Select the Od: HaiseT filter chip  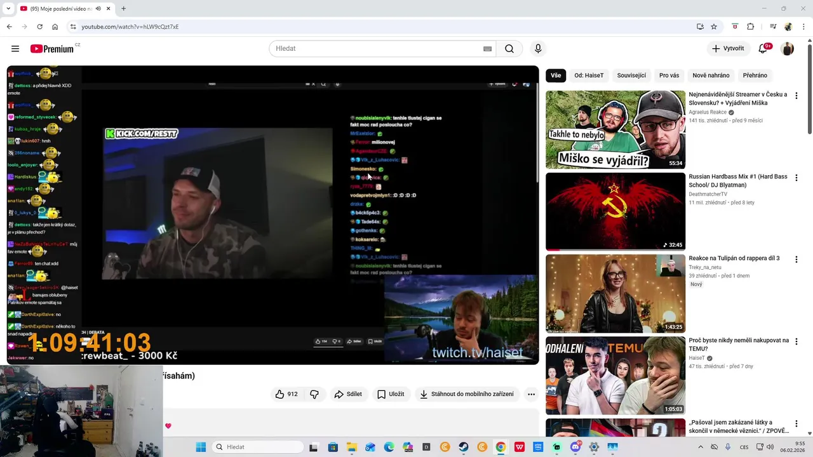point(589,76)
